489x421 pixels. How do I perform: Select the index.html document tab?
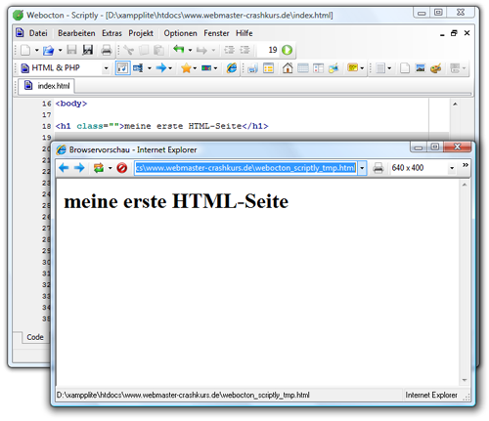47,86
